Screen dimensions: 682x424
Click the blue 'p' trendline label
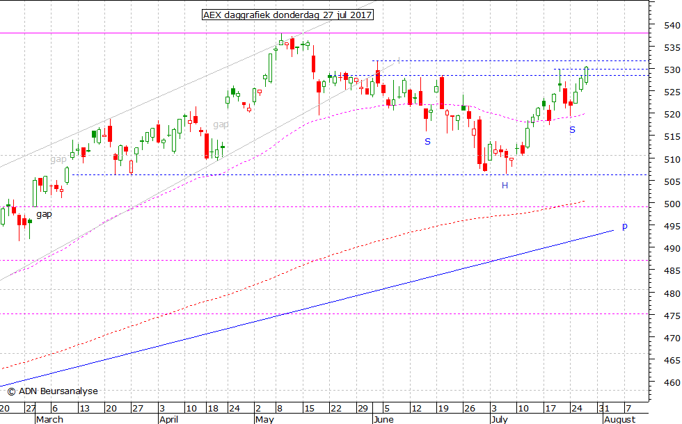625,227
